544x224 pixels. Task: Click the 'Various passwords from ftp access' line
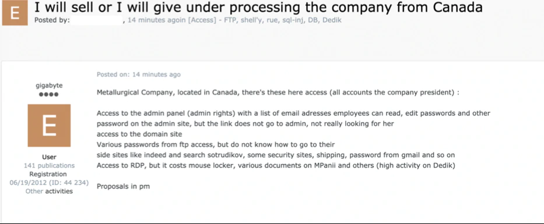point(216,144)
